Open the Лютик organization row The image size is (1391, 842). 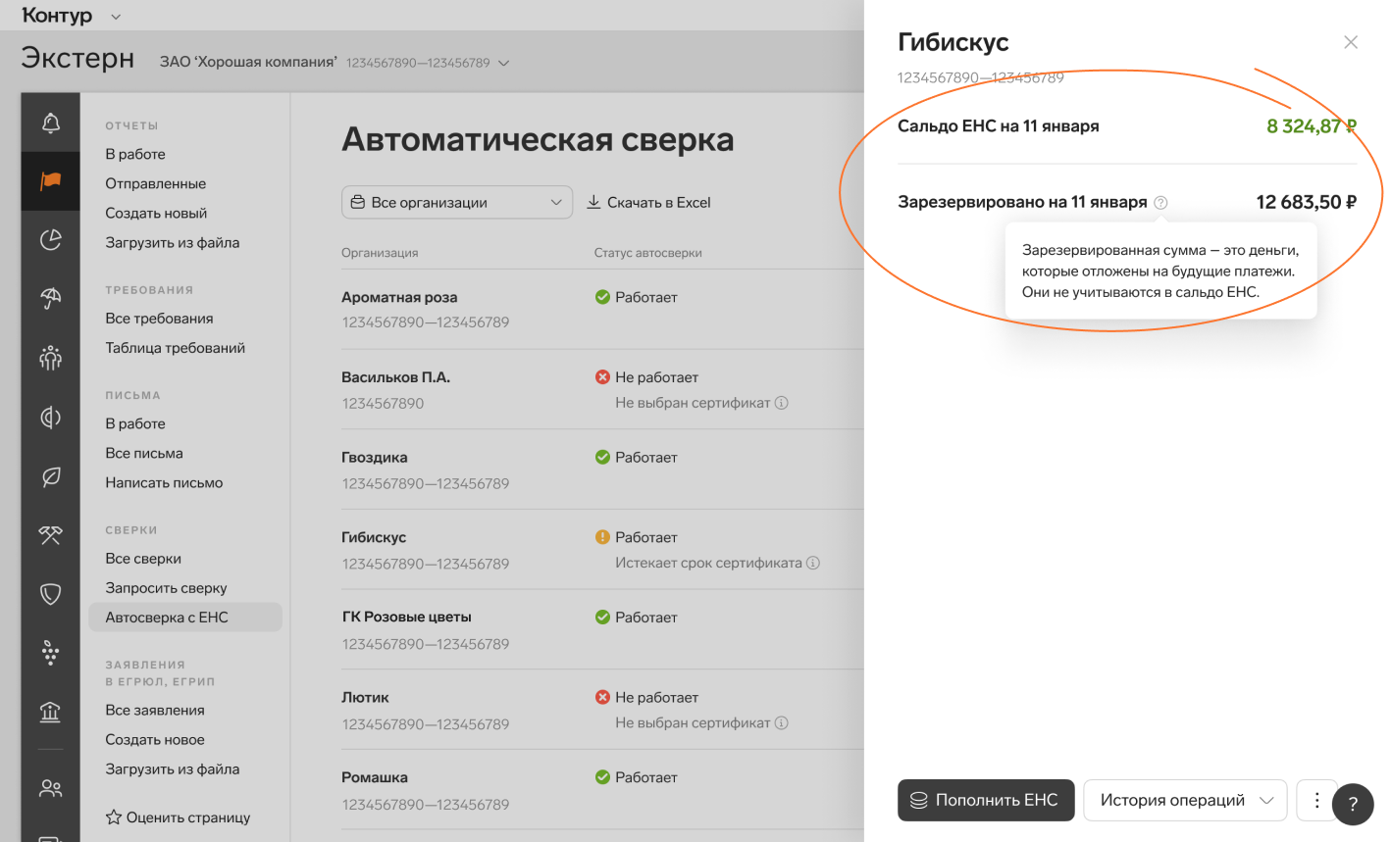tap(602, 711)
